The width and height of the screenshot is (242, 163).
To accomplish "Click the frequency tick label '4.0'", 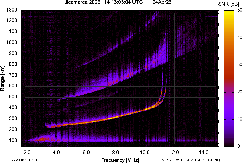I will (56, 153).
